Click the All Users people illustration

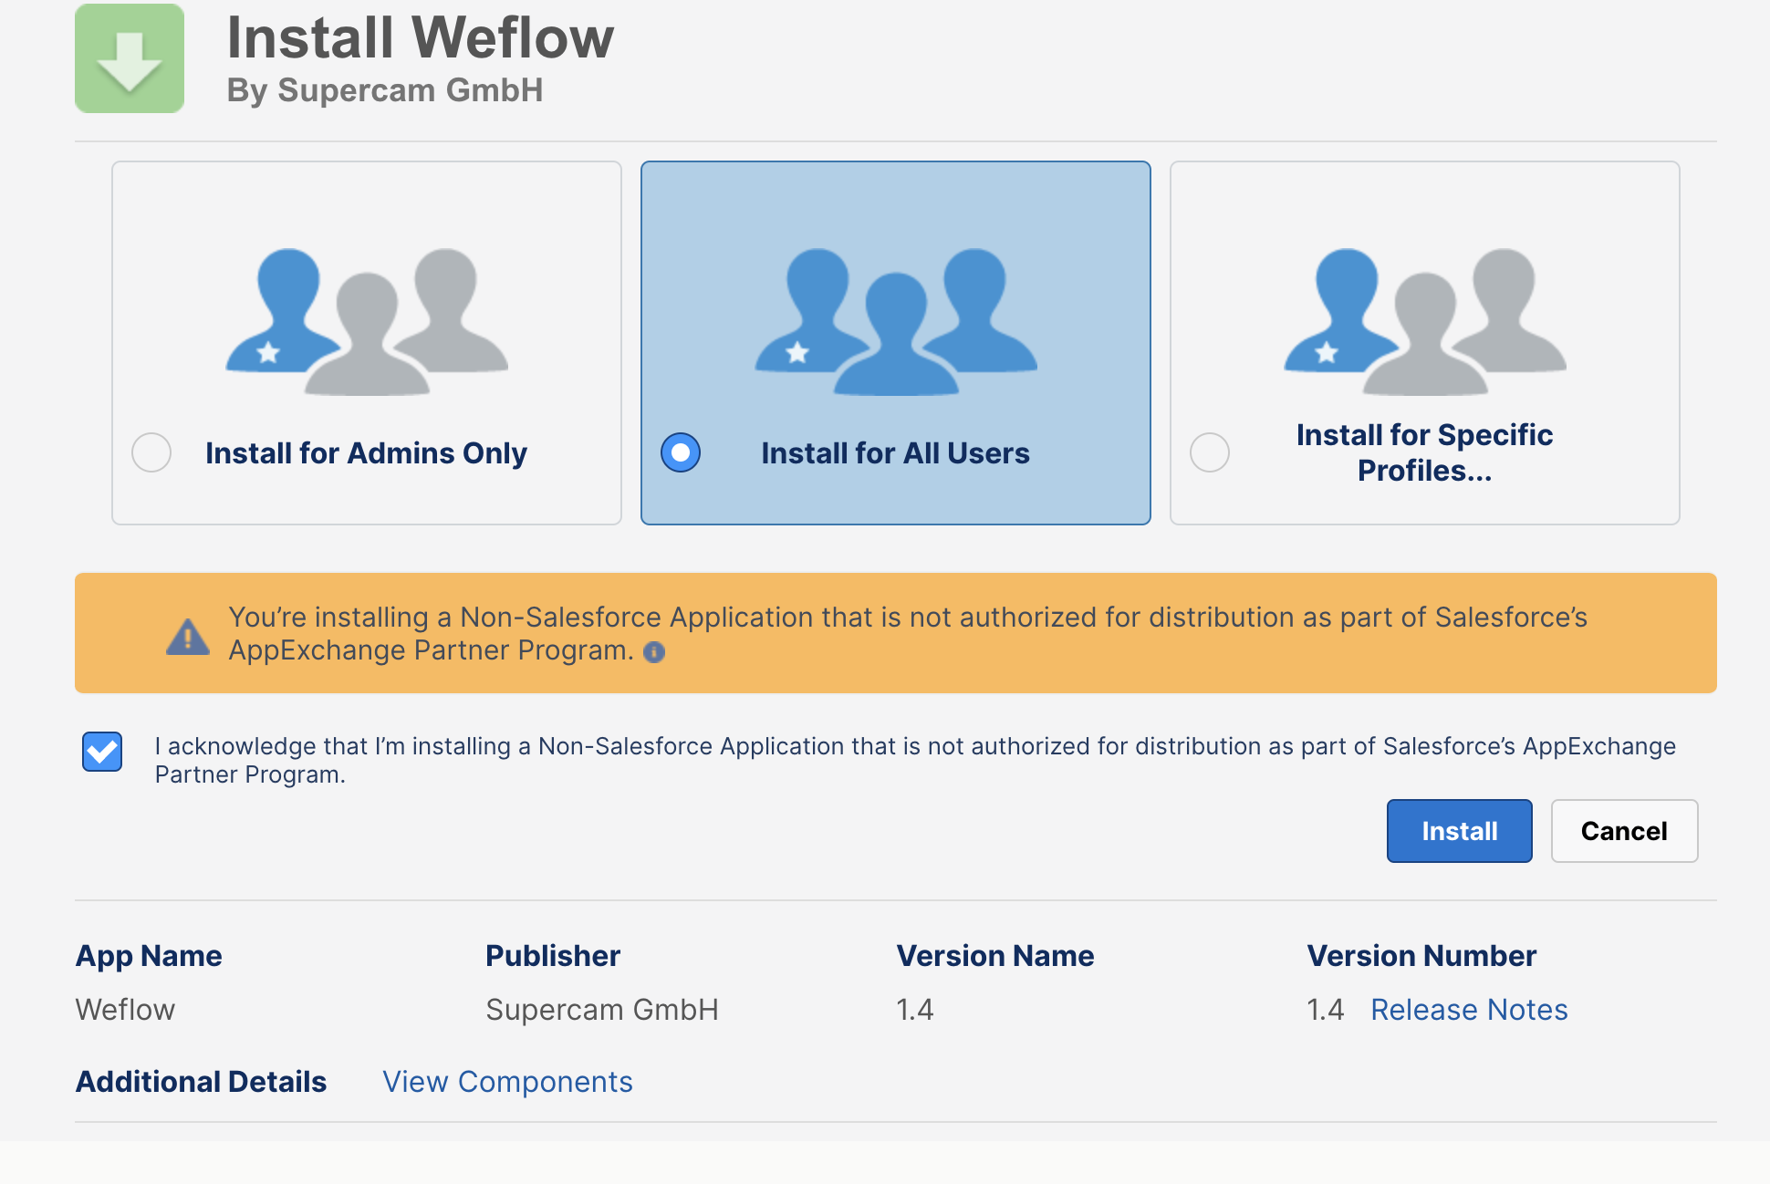[896, 321]
